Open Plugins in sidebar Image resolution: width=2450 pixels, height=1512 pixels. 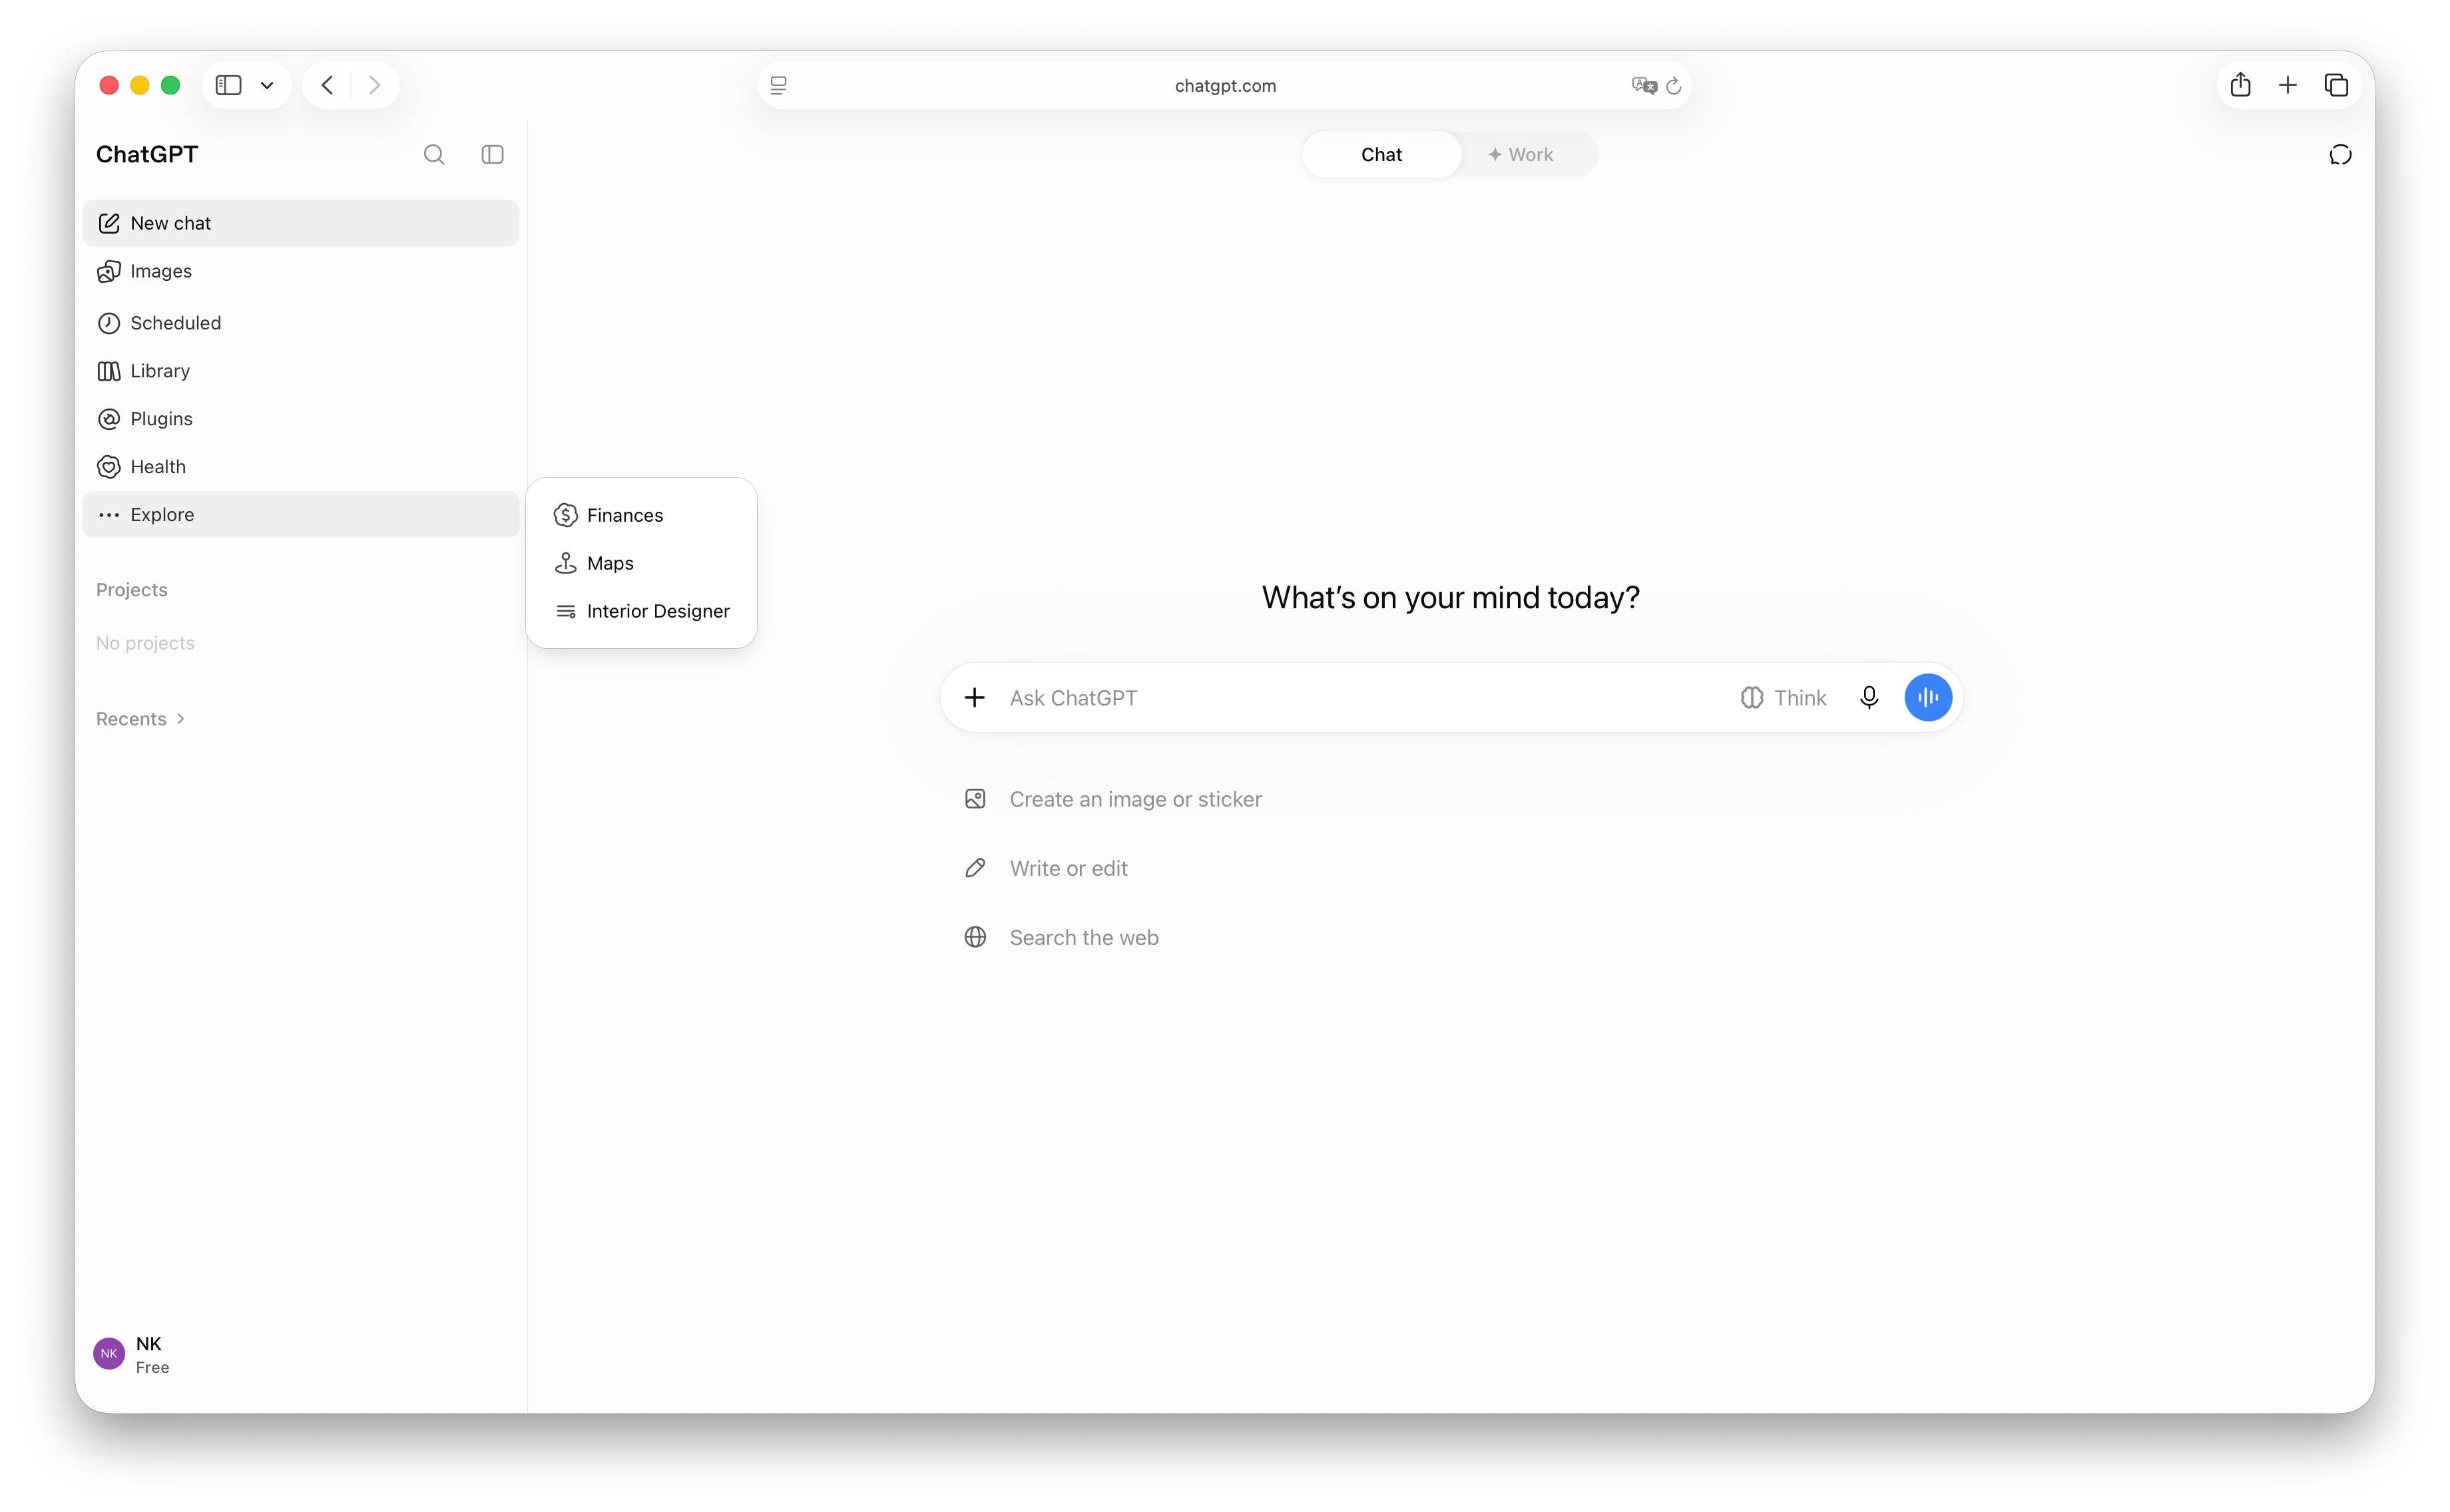tap(300, 419)
